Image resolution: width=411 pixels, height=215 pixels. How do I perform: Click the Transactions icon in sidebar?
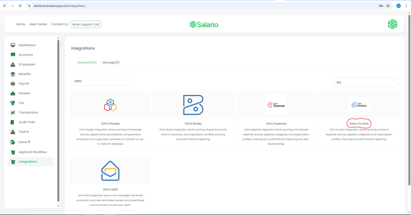tap(12, 113)
